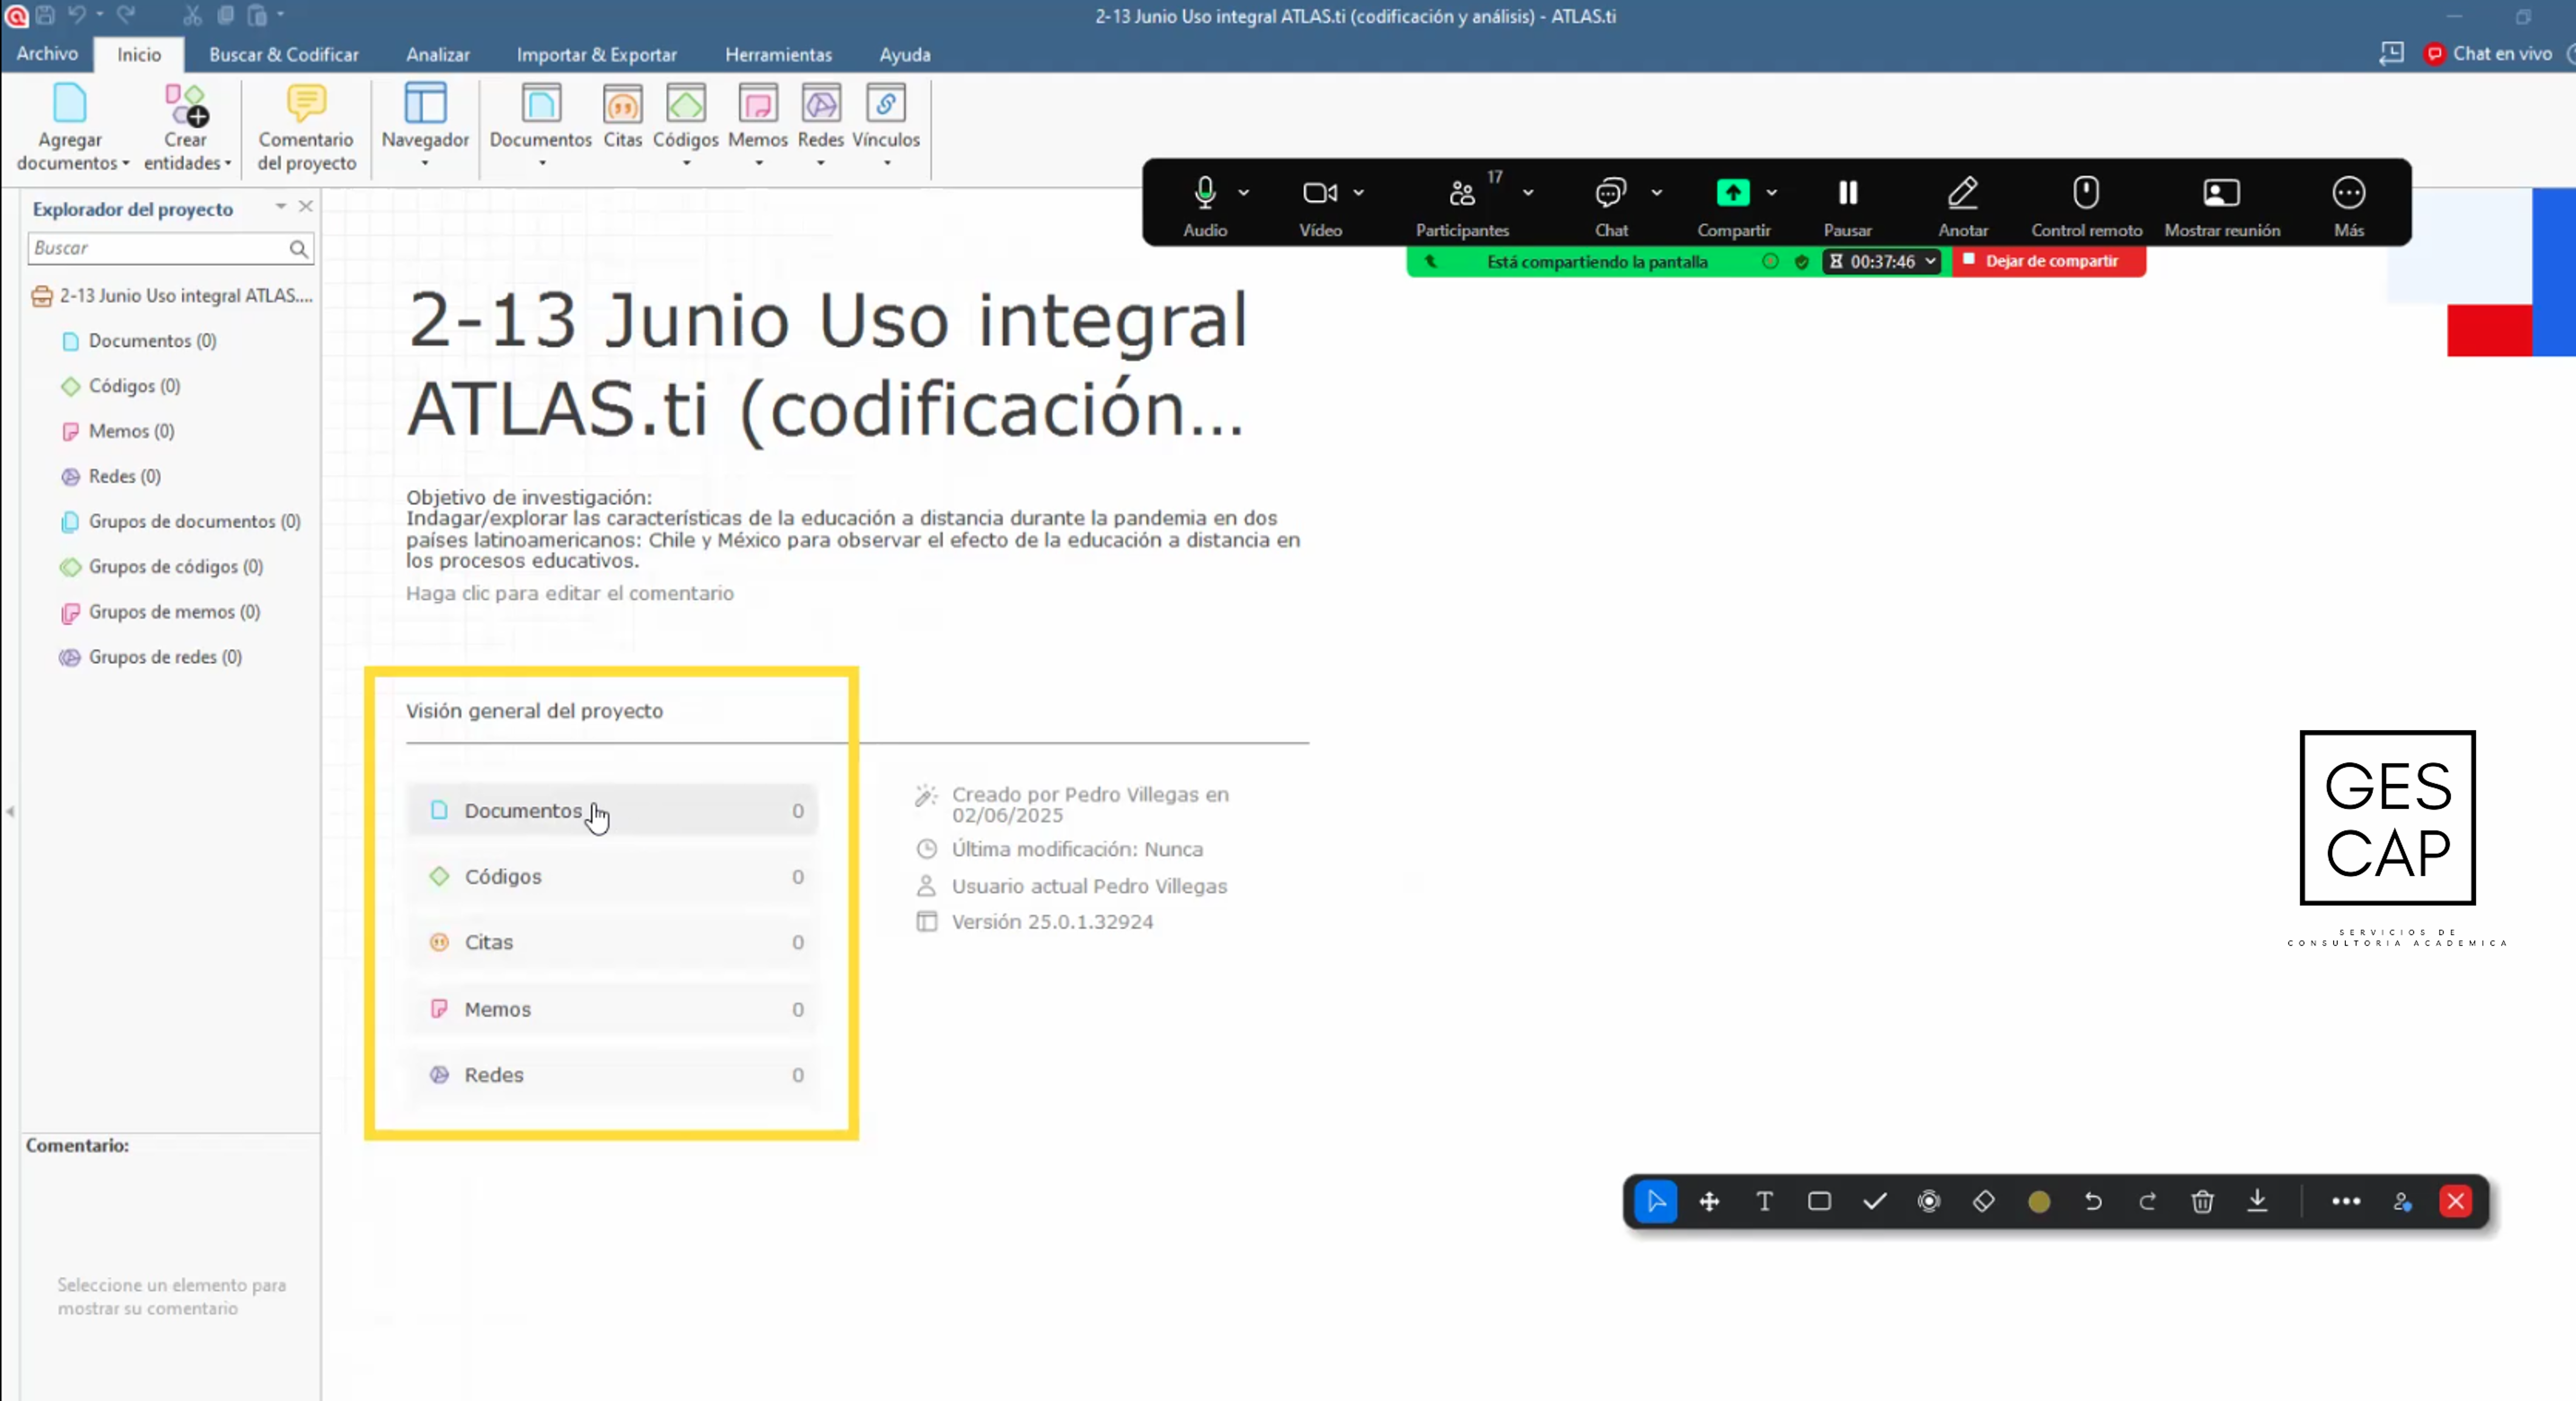Click Zoom Mostrar reunión icon

tap(2221, 192)
